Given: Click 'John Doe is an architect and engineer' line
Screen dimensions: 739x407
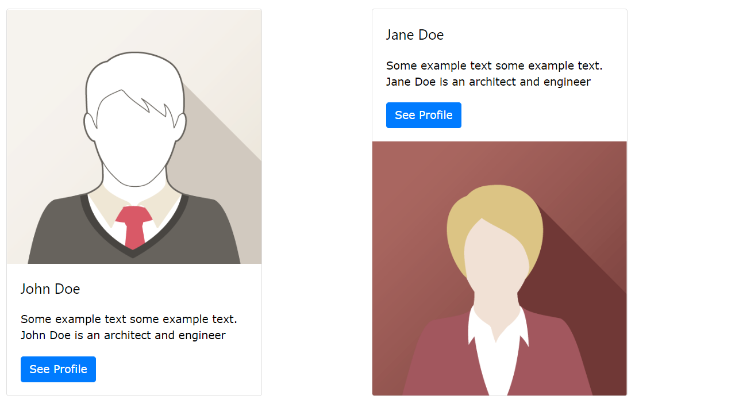Looking at the screenshot, I should [x=123, y=335].
